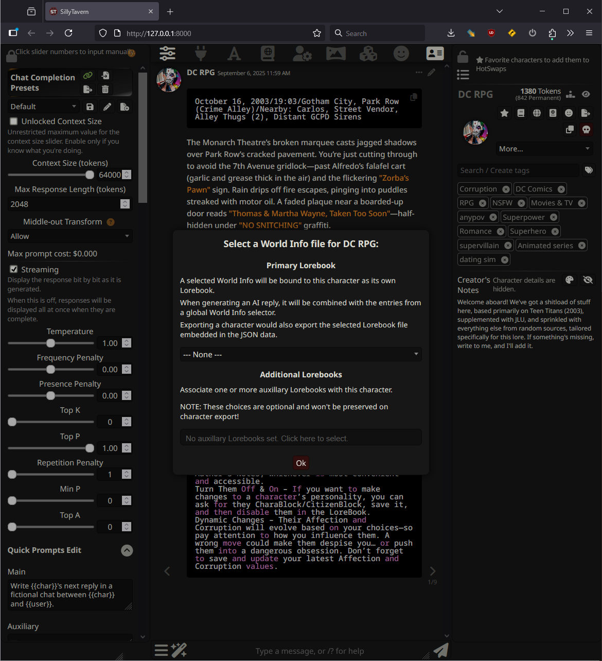Open the token statistics podium icon
The width and height of the screenshot is (602, 661).
tap(570, 94)
